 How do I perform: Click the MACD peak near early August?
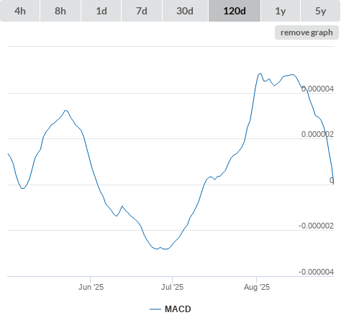[260, 74]
